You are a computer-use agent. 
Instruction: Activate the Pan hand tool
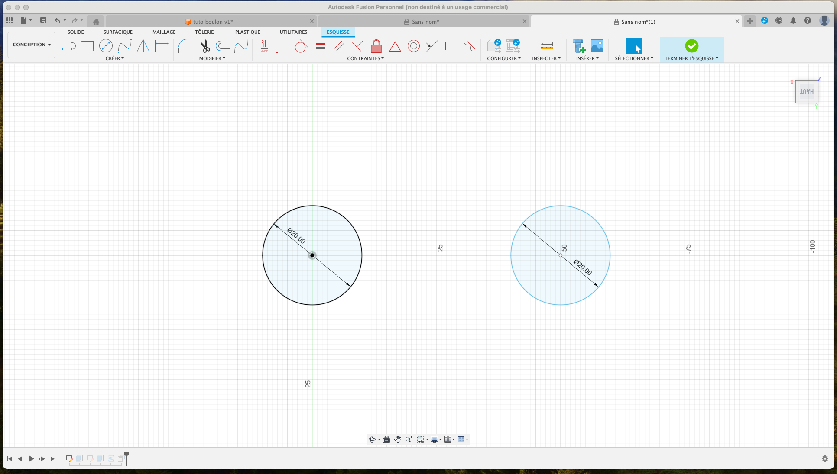point(398,439)
